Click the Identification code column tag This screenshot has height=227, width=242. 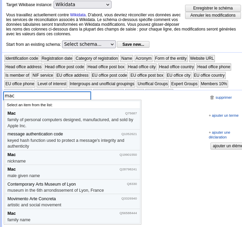click(x=22, y=58)
